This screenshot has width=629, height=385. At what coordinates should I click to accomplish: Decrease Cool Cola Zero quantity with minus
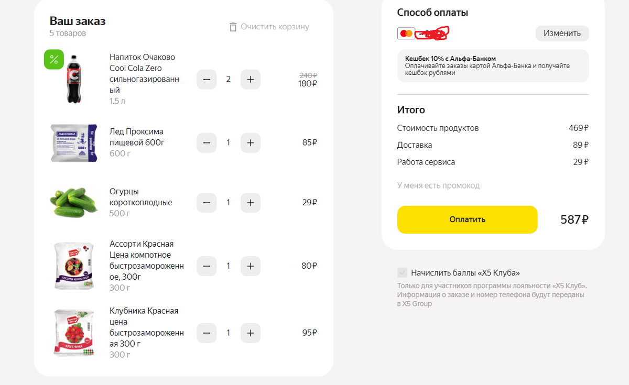207,80
